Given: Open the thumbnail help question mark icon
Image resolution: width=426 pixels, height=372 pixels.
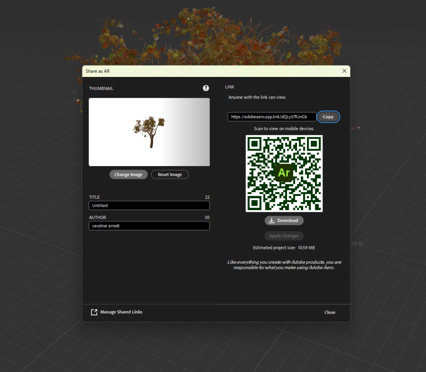Looking at the screenshot, I should (206, 88).
